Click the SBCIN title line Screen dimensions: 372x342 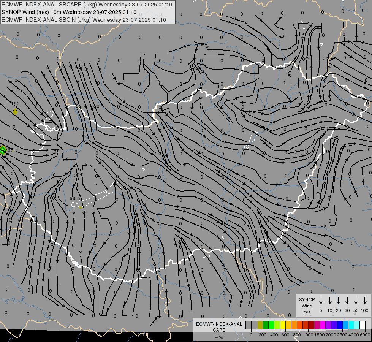pyautogui.click(x=84, y=20)
